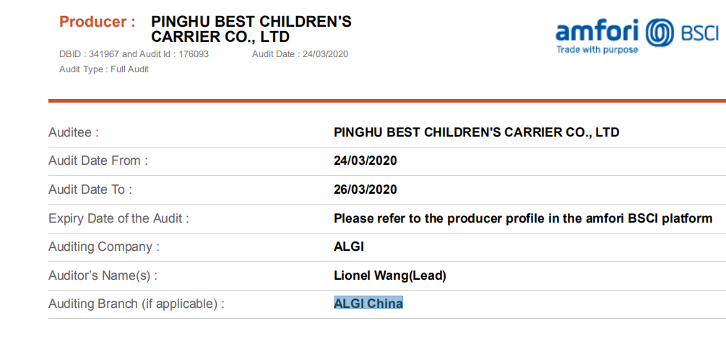Viewport: 726px width, 339px height.
Task: Click the amfori BSCI circular logo icon
Action: [x=660, y=33]
